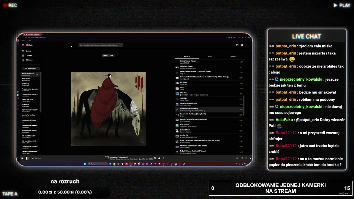Switch the view to Utwór
Image resolution: width=354 pixels, height=199 pixels.
(x=105, y=56)
